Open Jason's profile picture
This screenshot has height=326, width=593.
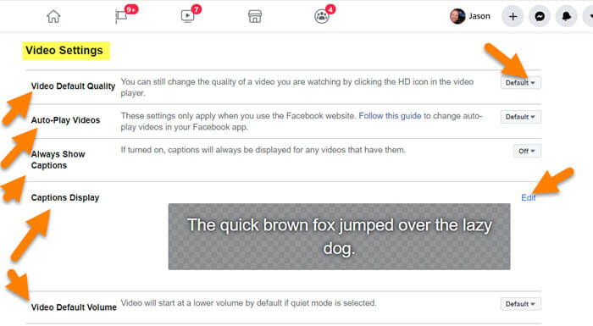pos(457,16)
